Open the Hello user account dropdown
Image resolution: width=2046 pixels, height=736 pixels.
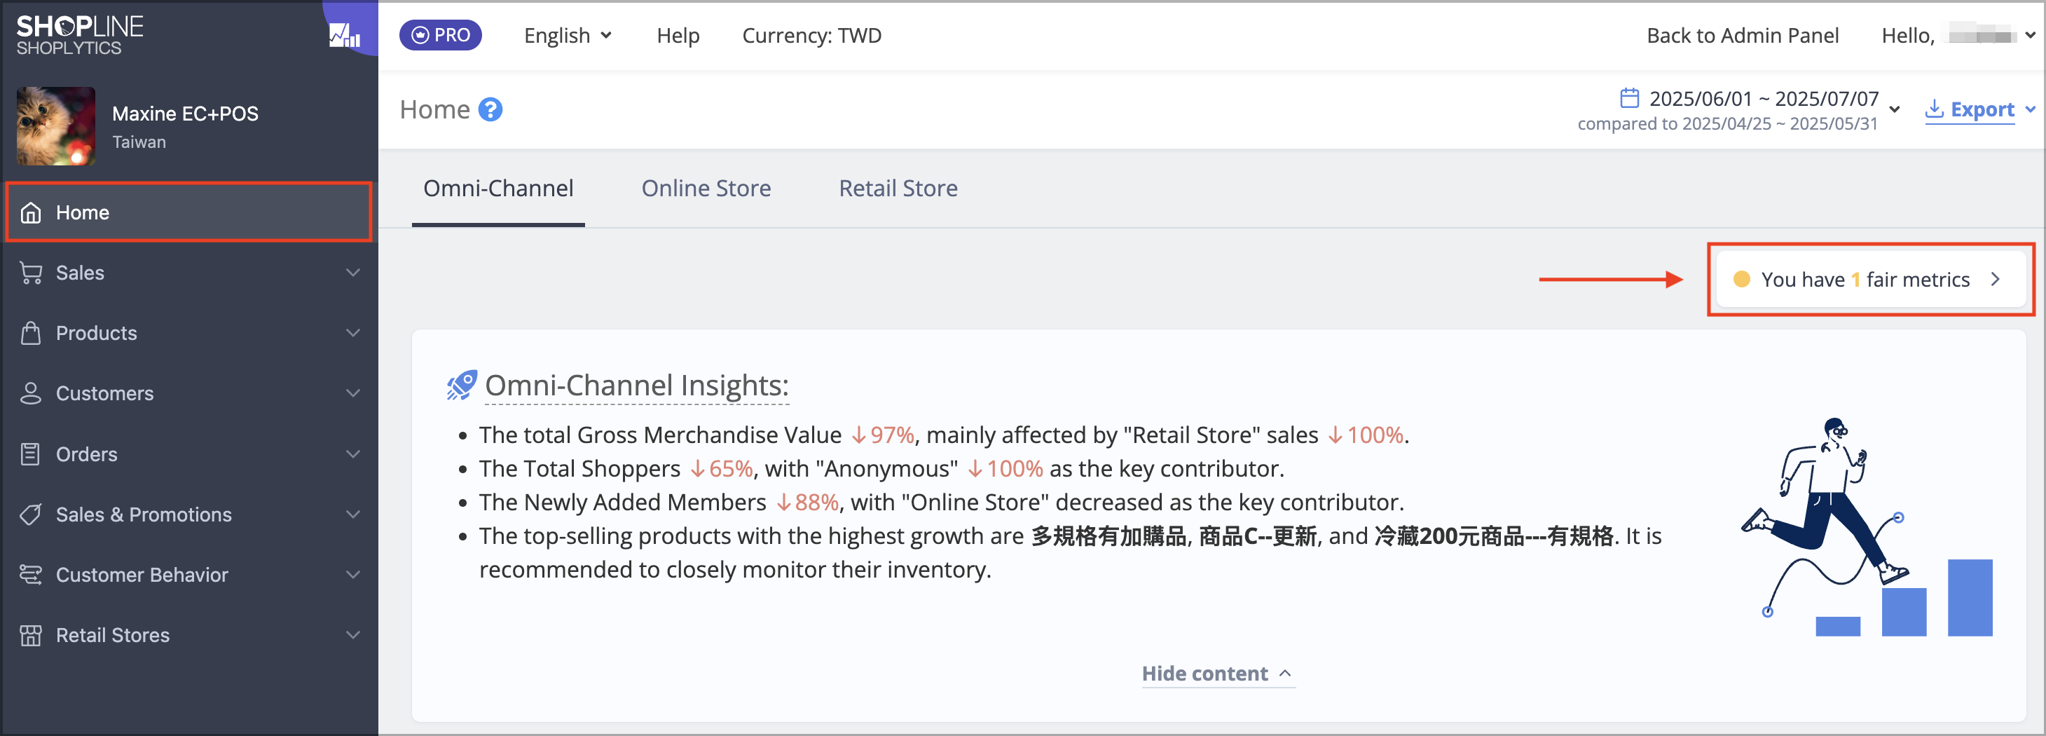(1957, 35)
